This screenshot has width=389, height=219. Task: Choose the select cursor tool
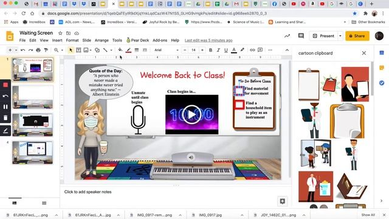click(x=71, y=50)
